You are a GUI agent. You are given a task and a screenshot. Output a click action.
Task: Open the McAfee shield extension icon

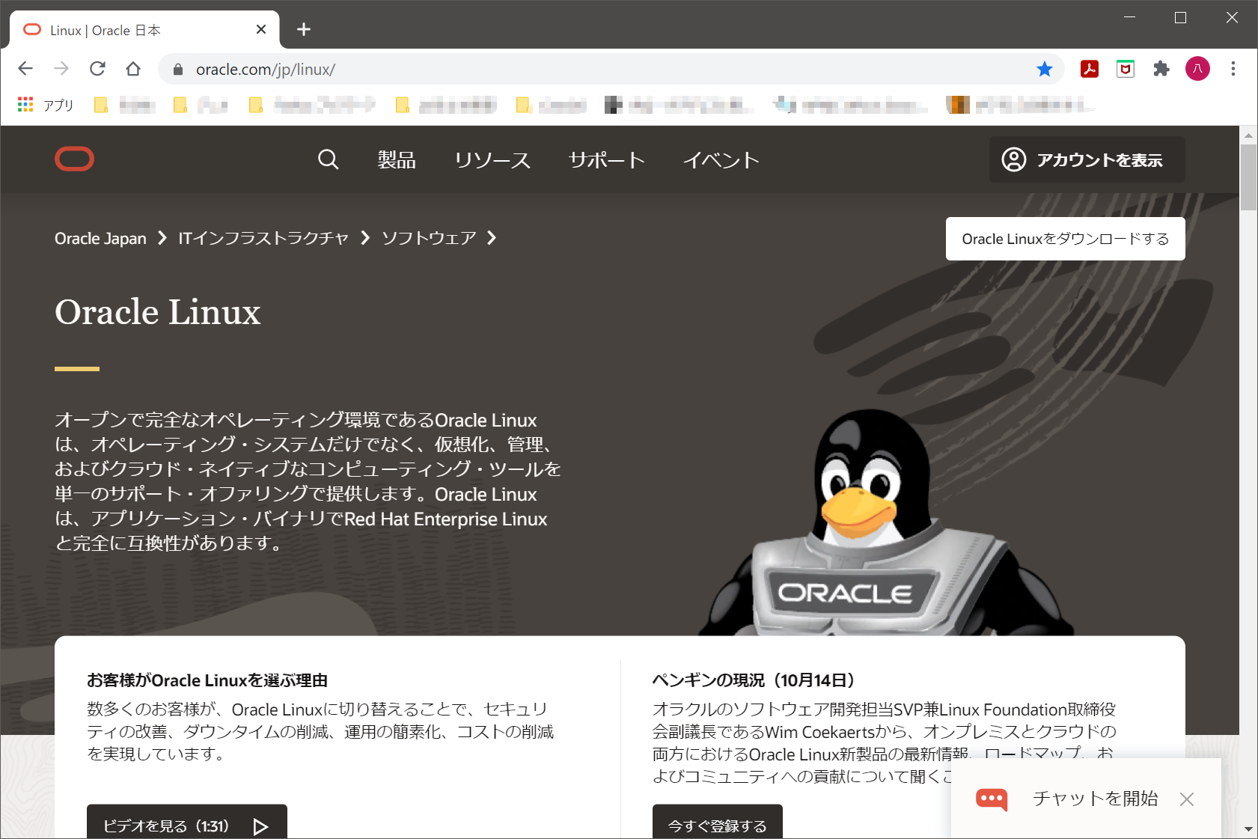point(1126,69)
